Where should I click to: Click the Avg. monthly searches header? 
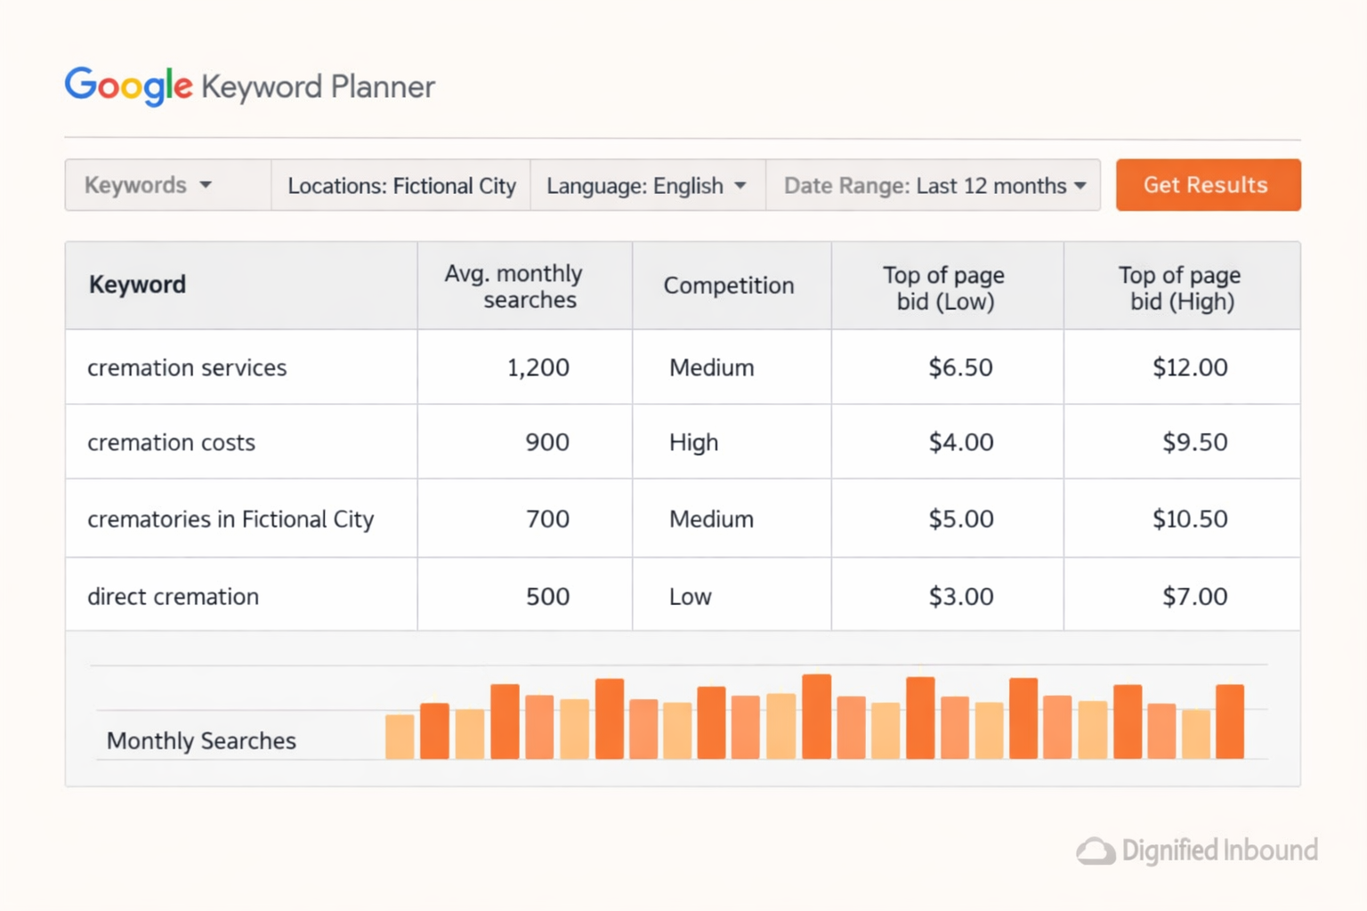coord(513,285)
